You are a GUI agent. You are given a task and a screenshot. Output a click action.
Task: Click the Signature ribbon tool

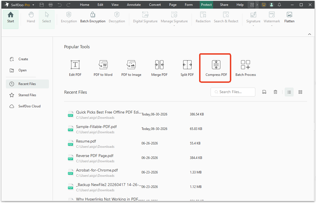(253, 18)
